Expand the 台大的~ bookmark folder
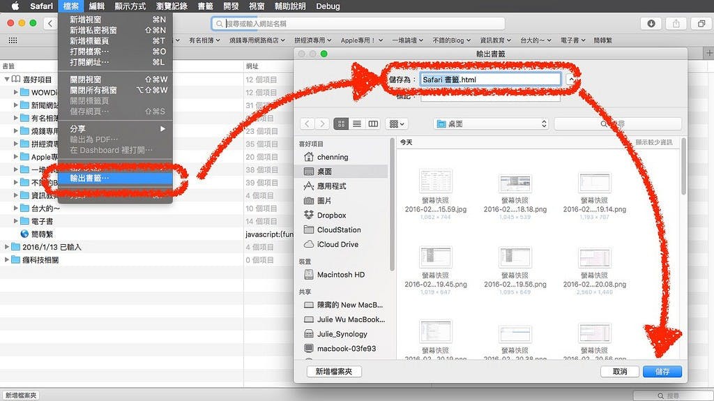The image size is (714, 401). (x=16, y=209)
